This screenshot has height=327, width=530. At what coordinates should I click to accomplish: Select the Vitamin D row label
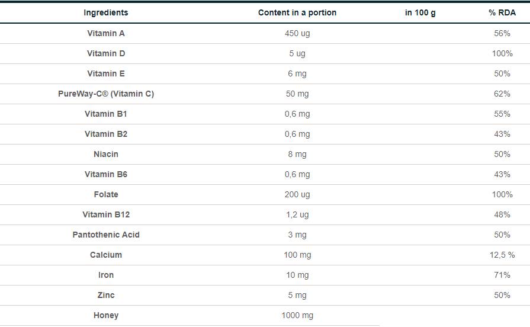pyautogui.click(x=105, y=53)
